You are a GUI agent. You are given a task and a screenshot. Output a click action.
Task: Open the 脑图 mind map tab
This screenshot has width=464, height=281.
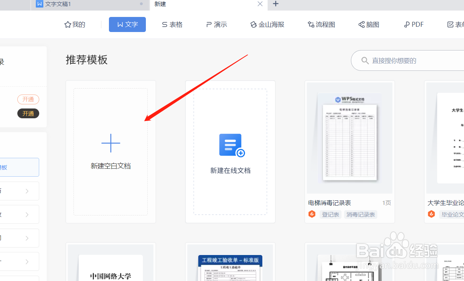tap(369, 24)
